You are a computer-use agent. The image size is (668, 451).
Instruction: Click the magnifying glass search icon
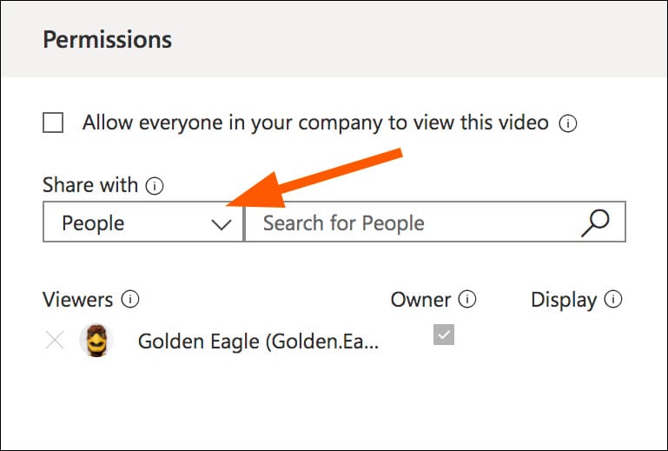(595, 222)
